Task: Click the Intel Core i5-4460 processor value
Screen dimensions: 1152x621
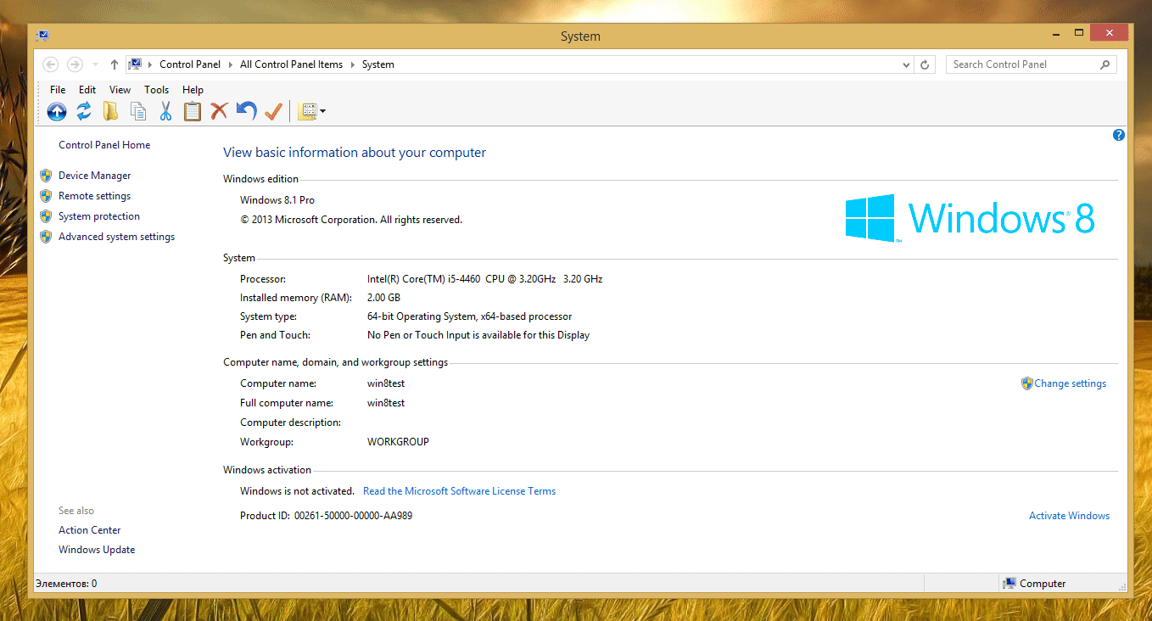Action: (484, 279)
